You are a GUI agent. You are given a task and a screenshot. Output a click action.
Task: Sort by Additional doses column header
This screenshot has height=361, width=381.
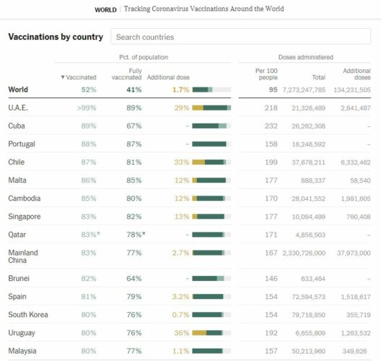tap(356, 74)
